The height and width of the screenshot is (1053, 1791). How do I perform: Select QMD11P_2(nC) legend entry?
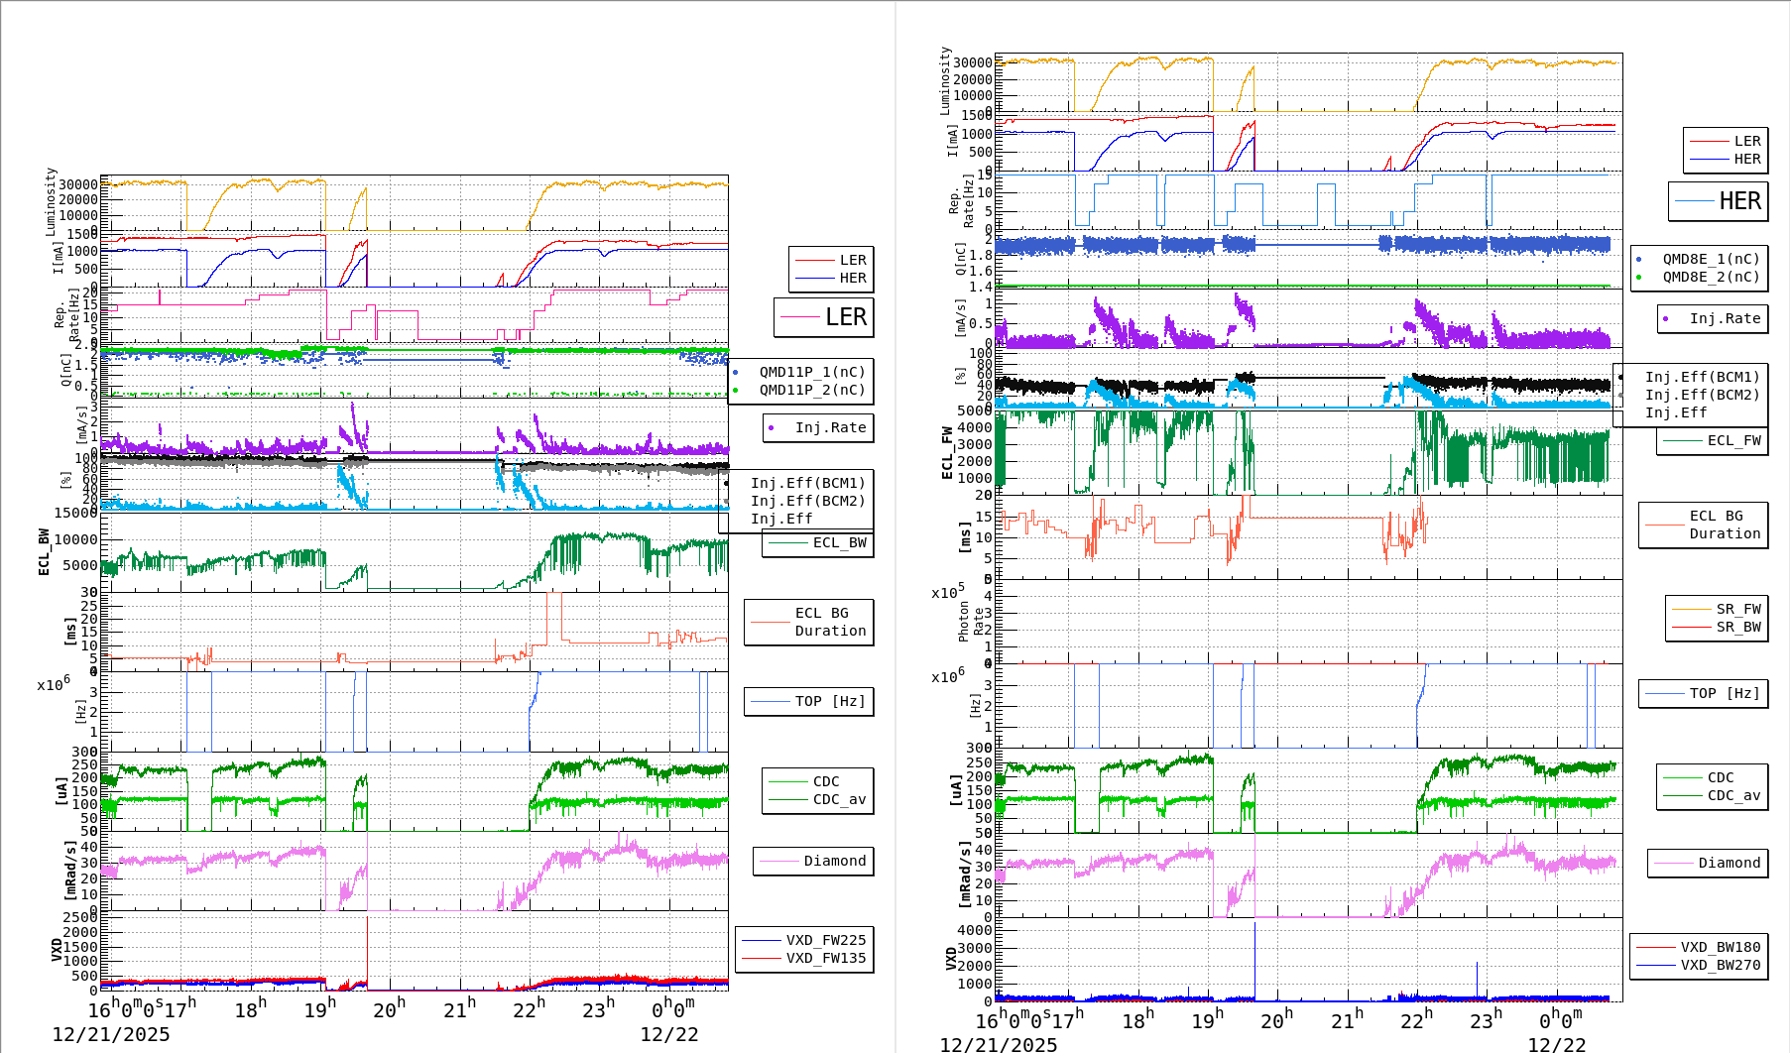[x=800, y=390]
